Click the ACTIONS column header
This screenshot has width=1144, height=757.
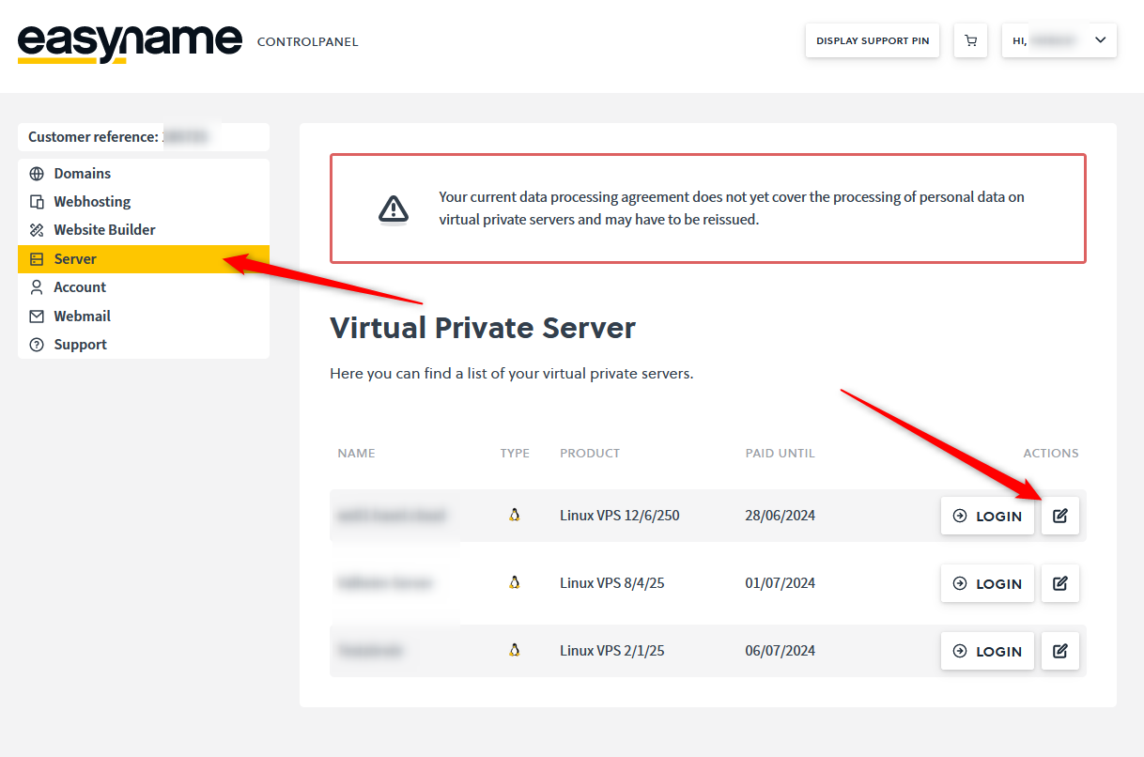[x=1051, y=453]
